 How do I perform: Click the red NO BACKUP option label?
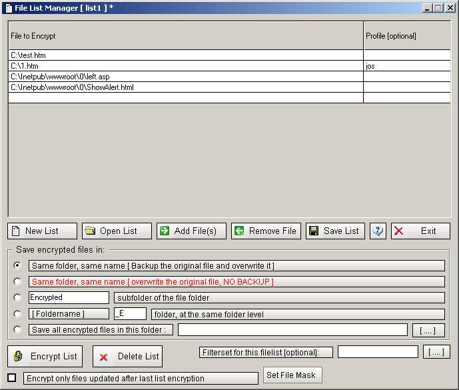coord(236,281)
